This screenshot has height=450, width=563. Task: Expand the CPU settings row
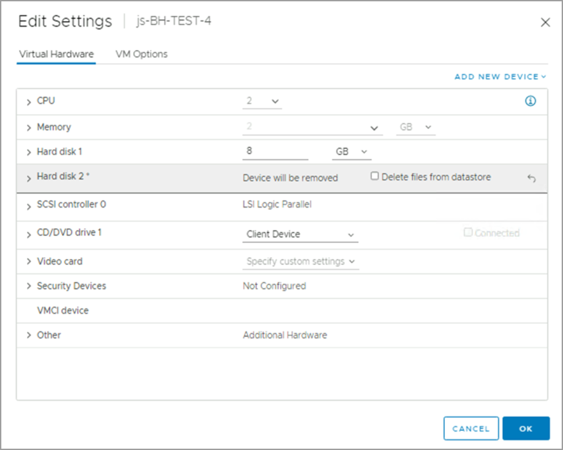point(29,102)
